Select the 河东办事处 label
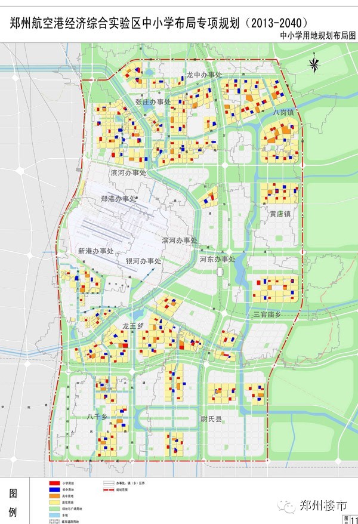Image resolution: width=358 pixels, height=524 pixels. pos(217,259)
